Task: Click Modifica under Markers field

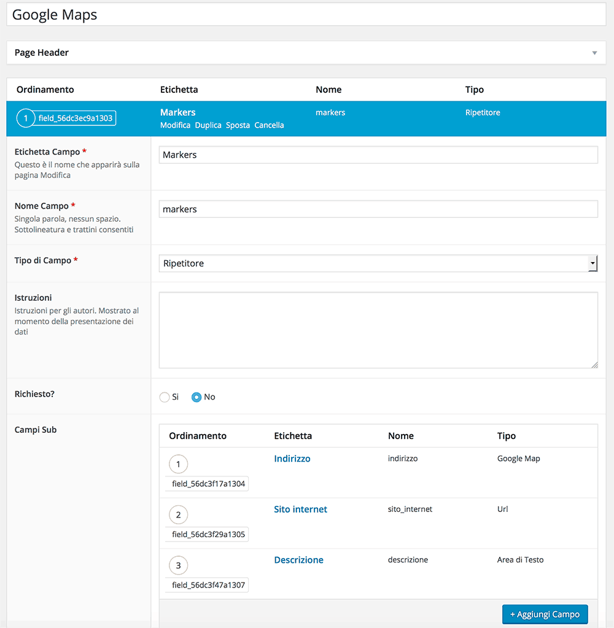Action: (x=175, y=125)
